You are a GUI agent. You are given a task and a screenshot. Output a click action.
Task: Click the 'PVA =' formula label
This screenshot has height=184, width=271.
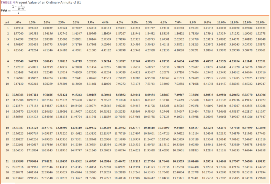[6, 10]
